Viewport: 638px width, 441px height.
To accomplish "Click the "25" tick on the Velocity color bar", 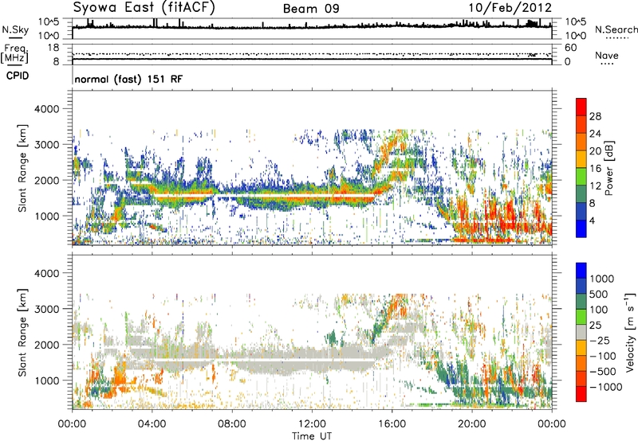I will point(595,326).
